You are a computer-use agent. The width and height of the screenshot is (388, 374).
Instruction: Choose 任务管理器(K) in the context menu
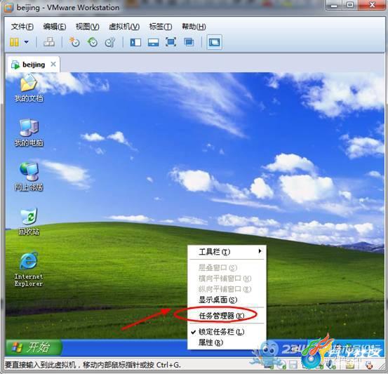click(227, 316)
